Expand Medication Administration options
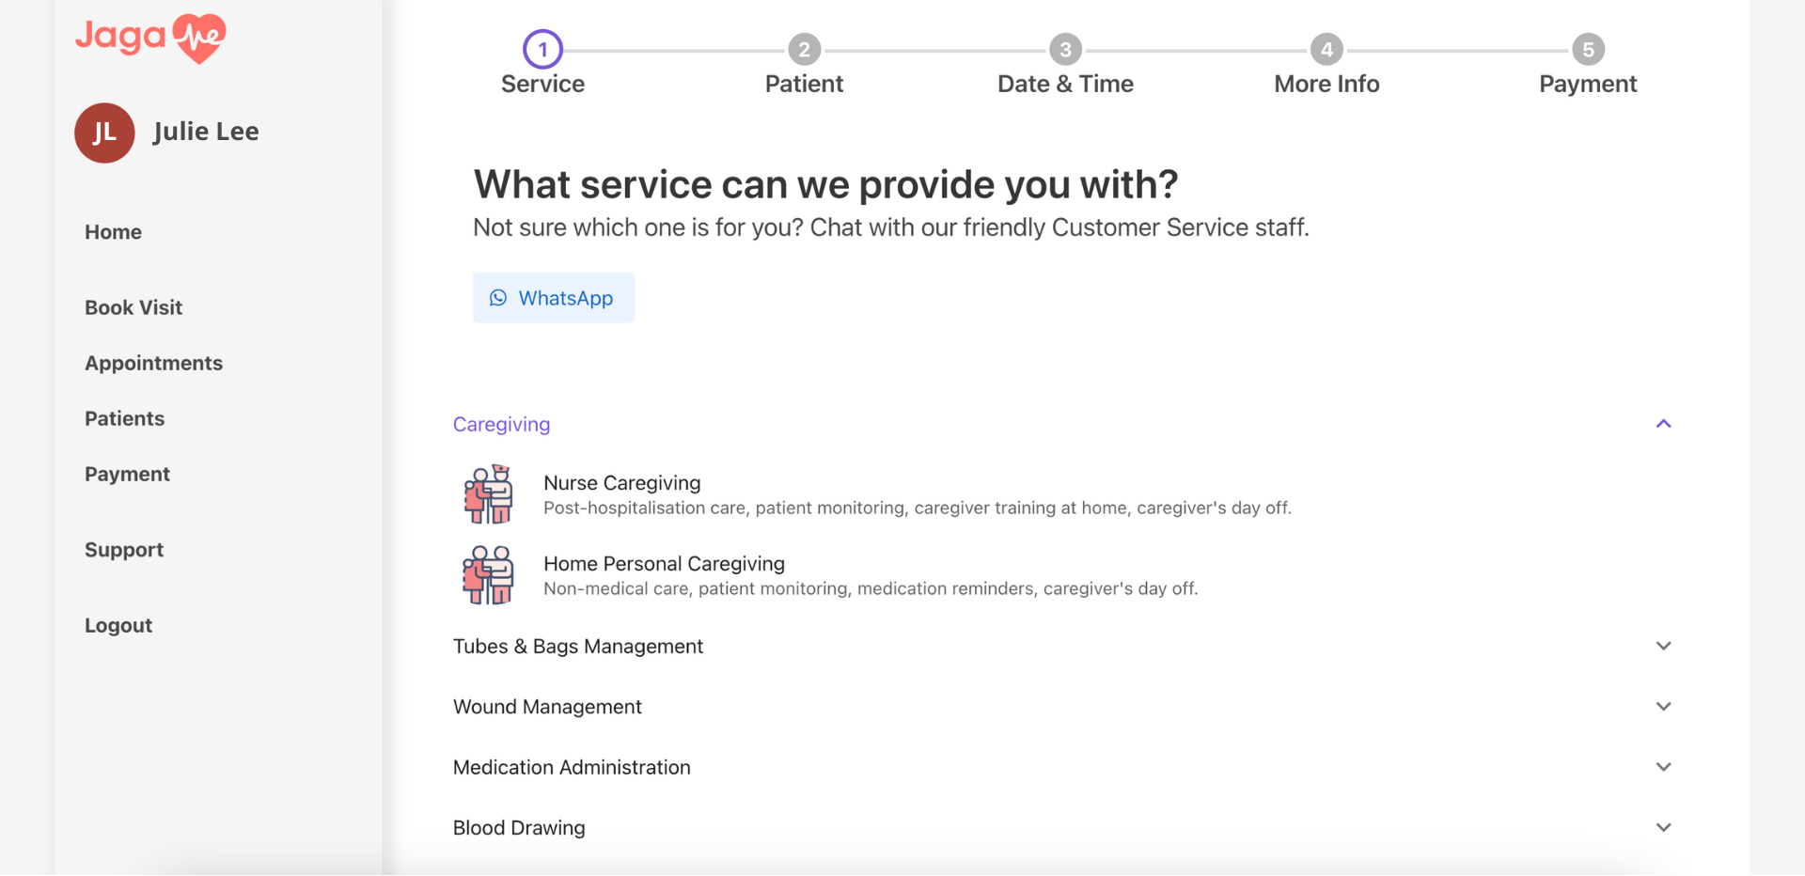The height and width of the screenshot is (876, 1805). 1663,767
